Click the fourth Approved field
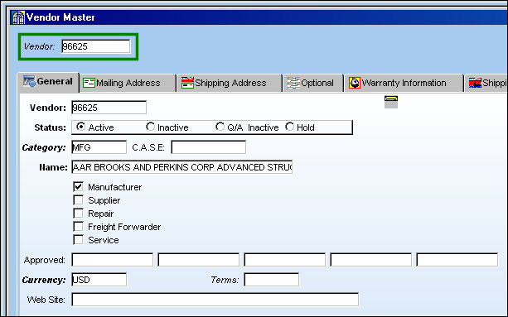The width and height of the screenshot is (508, 317). click(x=371, y=260)
